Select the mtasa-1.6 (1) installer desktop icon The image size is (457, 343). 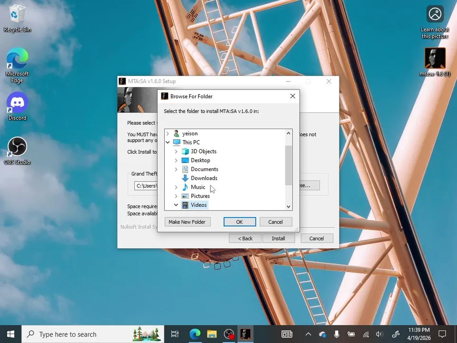pos(435,62)
